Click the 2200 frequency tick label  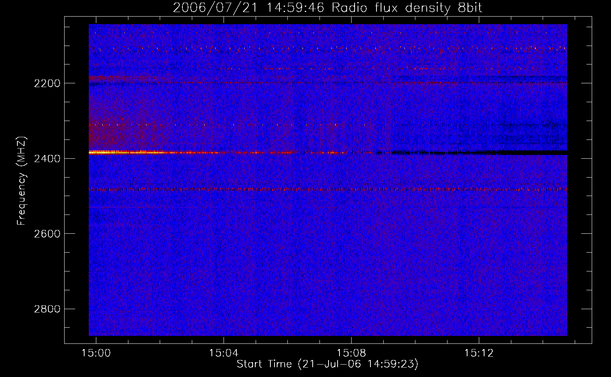tap(47, 83)
